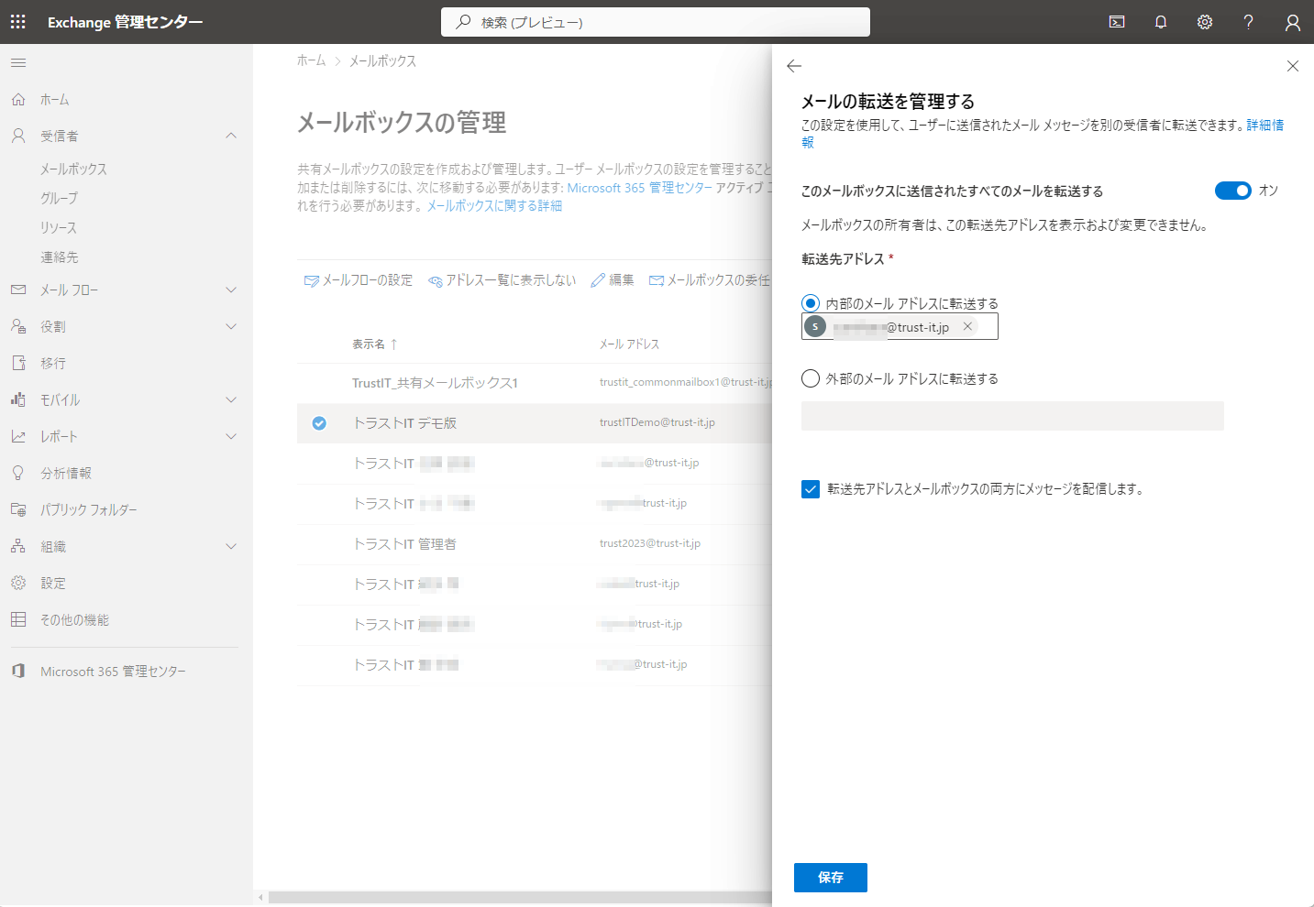This screenshot has width=1314, height=907.
Task: Click the back arrow in forwarding panel
Action: tap(794, 66)
